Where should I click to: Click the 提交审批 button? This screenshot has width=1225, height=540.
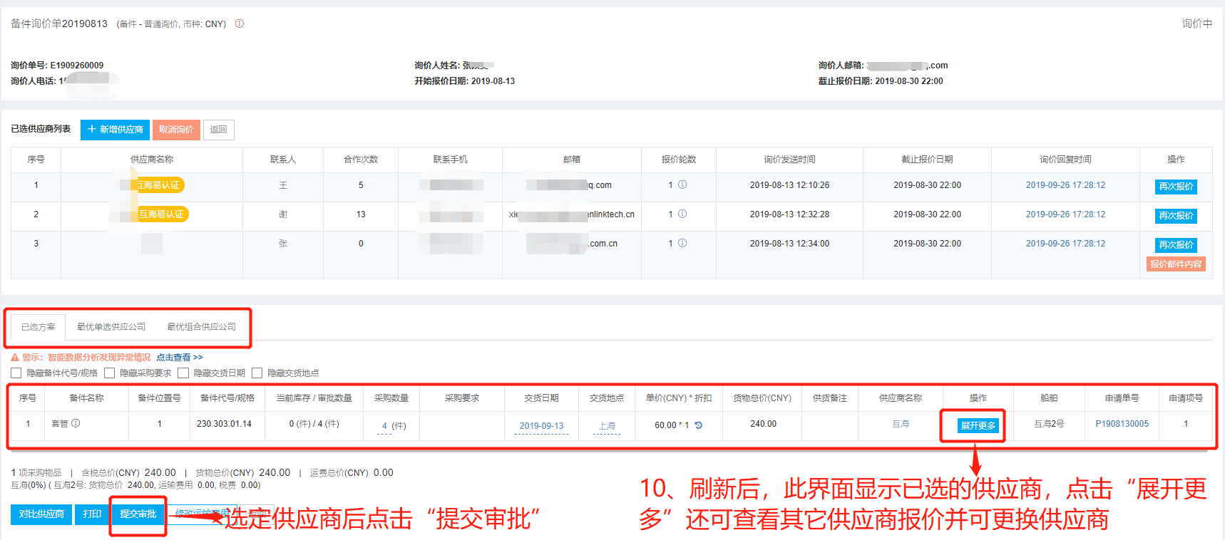point(138,514)
